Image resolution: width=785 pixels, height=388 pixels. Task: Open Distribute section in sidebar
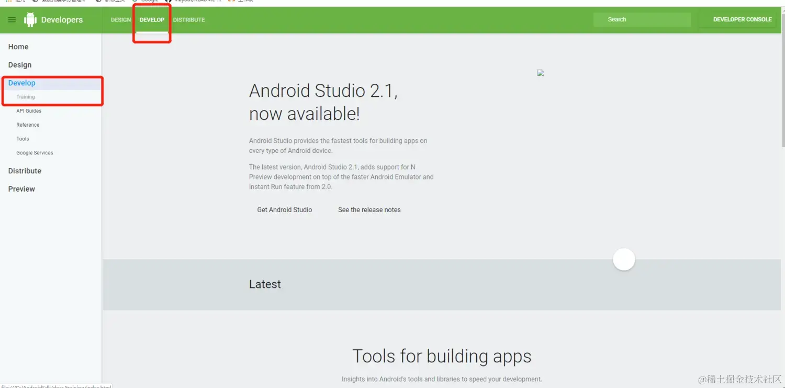pos(25,171)
